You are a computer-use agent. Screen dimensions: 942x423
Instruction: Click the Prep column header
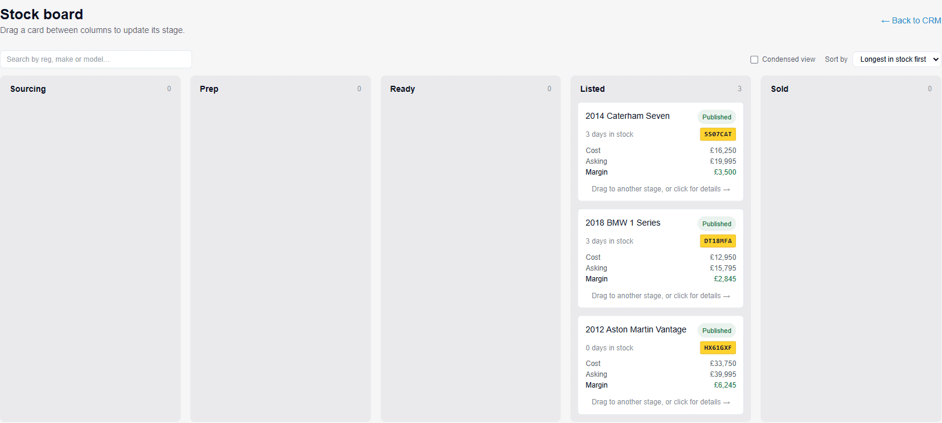[209, 89]
